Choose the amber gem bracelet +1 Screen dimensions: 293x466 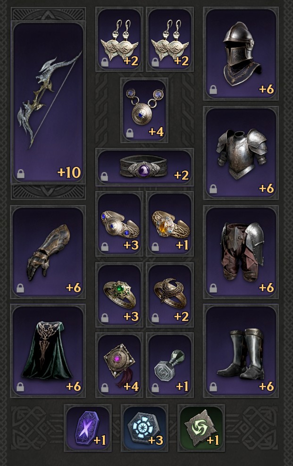[170, 224]
